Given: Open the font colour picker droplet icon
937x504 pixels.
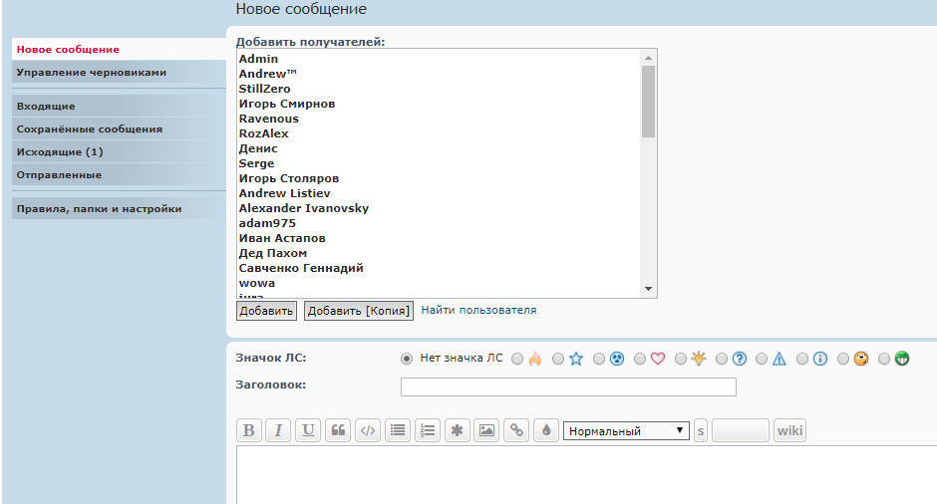Looking at the screenshot, I should (545, 430).
